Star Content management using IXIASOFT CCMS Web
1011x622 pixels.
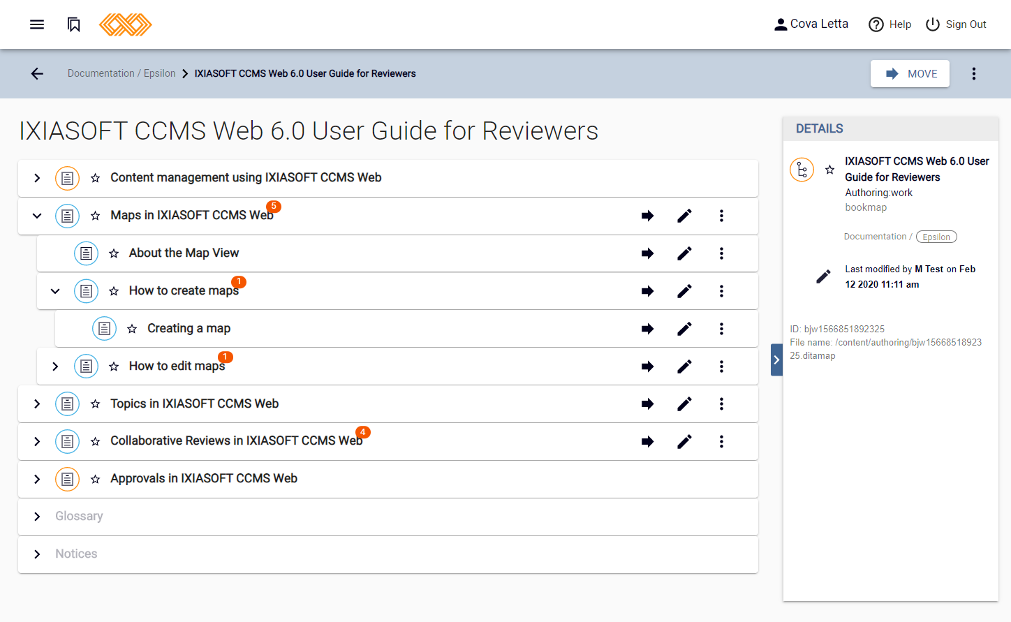click(95, 178)
